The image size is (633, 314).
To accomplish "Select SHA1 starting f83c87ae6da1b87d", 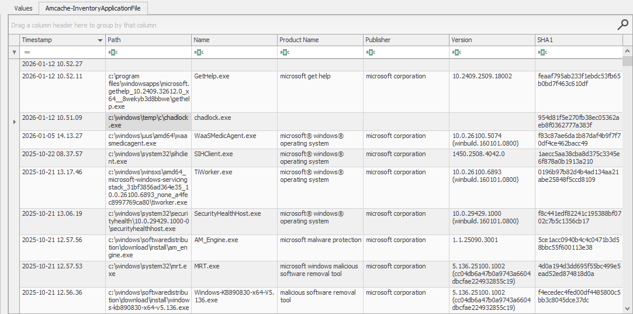I will [579, 140].
